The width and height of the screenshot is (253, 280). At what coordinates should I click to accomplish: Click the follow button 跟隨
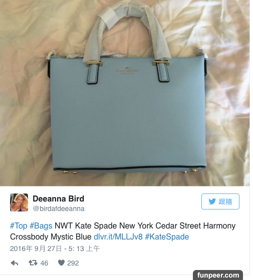tap(220, 201)
